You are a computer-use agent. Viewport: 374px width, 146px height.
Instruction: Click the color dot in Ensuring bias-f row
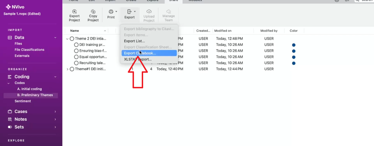click(294, 51)
